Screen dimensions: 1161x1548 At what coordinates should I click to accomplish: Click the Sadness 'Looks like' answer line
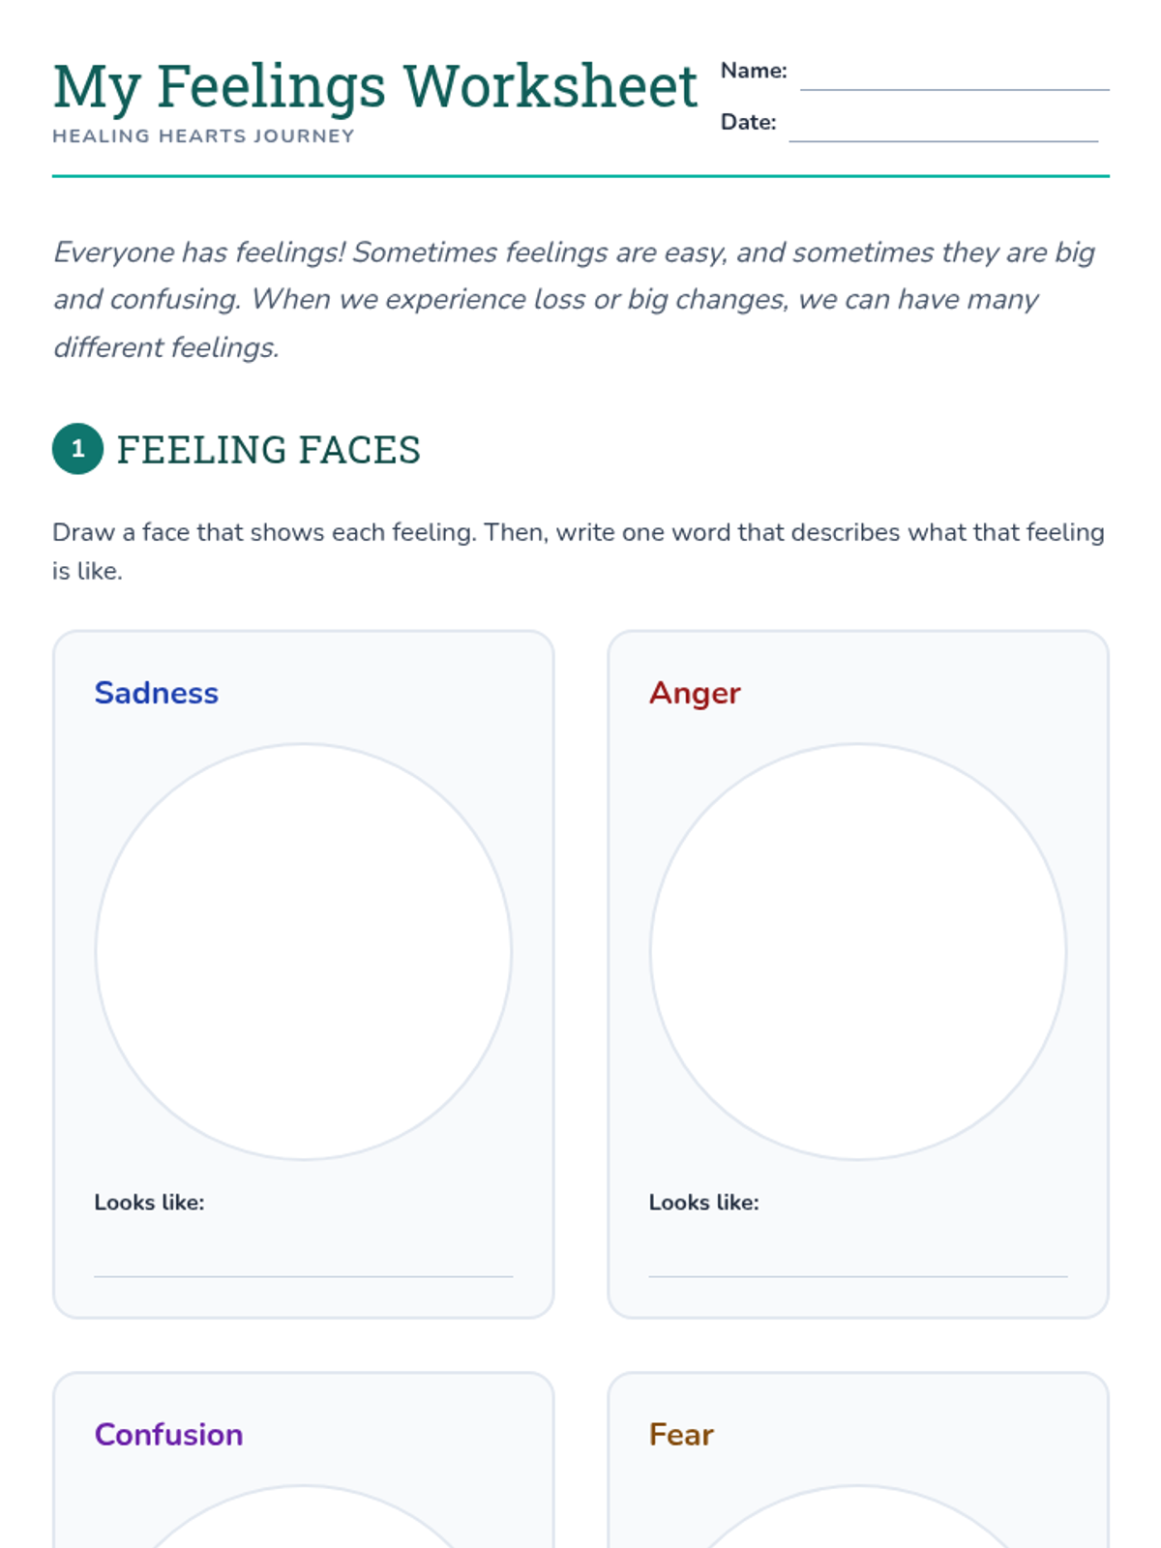pos(304,1256)
